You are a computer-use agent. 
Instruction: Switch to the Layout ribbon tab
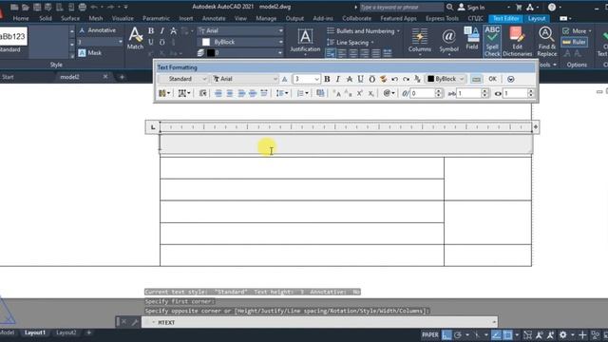(537, 18)
